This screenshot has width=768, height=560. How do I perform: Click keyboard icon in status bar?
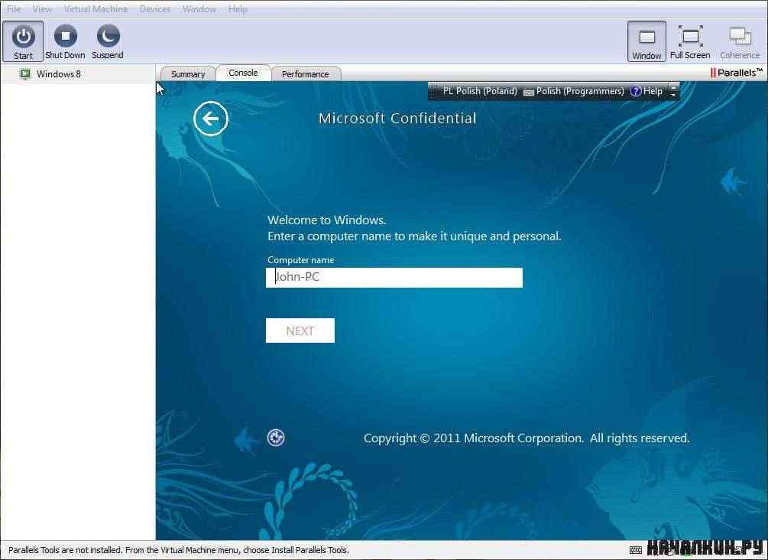click(635, 550)
